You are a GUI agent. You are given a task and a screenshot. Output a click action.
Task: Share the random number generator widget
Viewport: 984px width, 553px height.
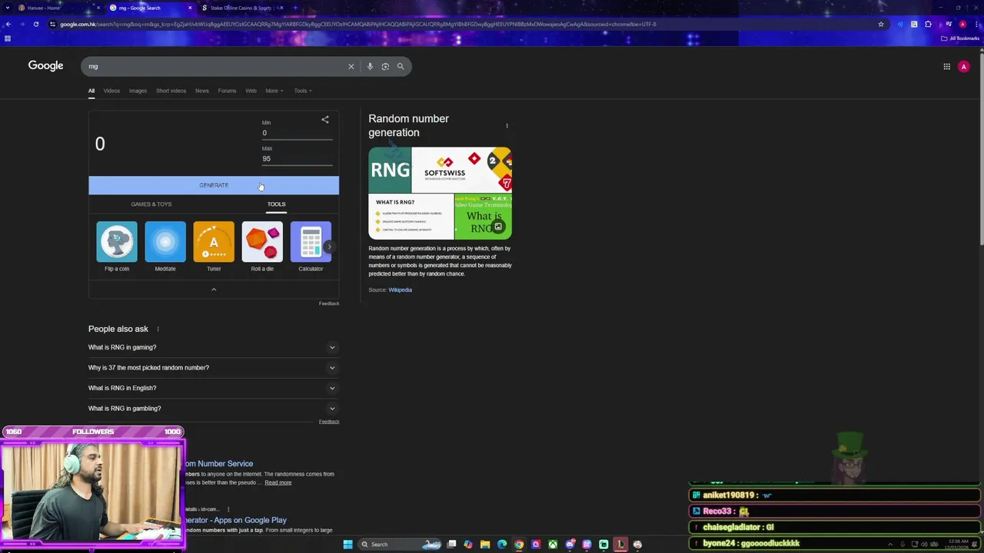click(x=325, y=120)
